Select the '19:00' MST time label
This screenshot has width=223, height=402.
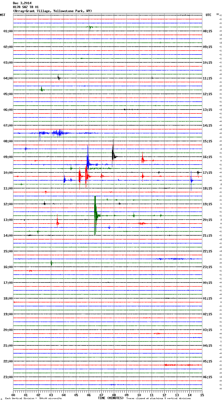(8, 314)
